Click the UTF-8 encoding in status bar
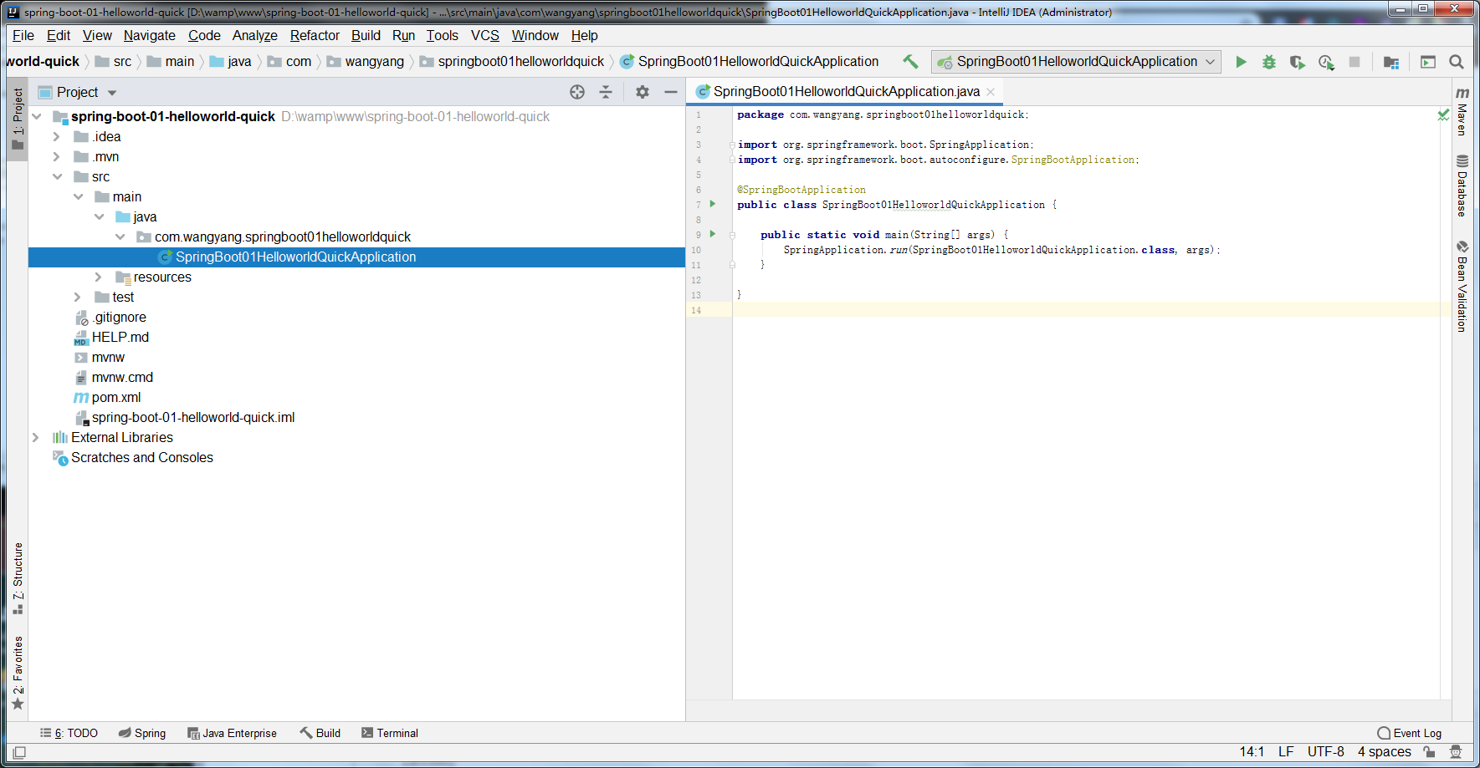The height and width of the screenshot is (768, 1480). 1325,751
